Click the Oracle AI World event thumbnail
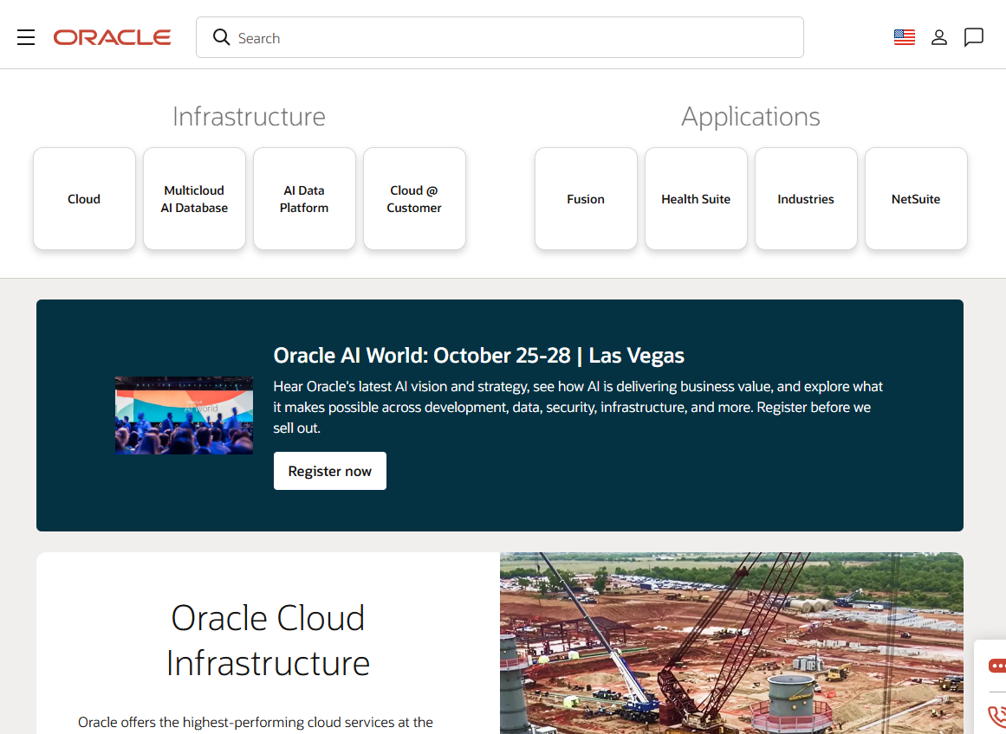The width and height of the screenshot is (1006, 734). pyautogui.click(x=185, y=415)
